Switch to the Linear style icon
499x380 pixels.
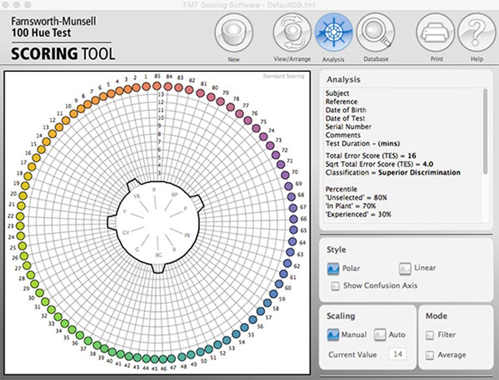click(x=405, y=268)
